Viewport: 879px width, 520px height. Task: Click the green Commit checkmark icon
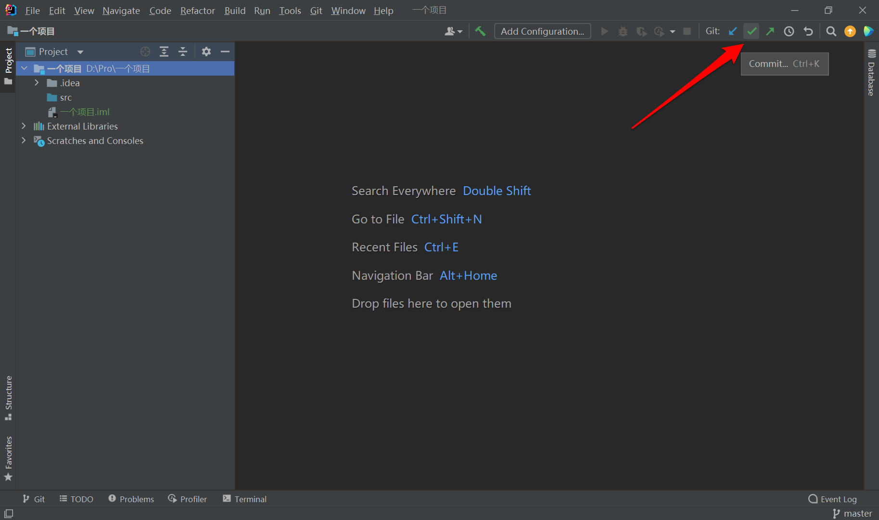752,31
